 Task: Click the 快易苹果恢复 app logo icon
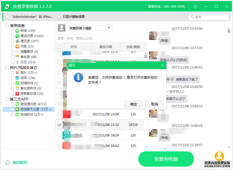point(7,6)
